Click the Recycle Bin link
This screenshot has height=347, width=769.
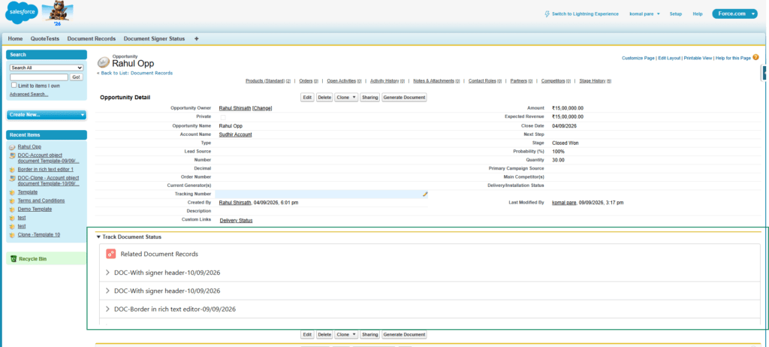(33, 258)
